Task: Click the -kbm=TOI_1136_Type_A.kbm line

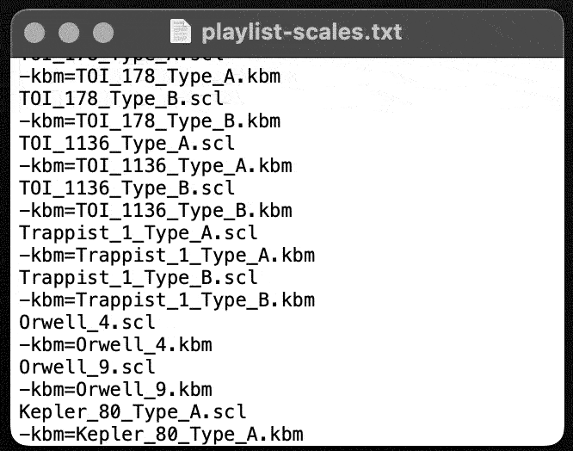Action: point(156,166)
